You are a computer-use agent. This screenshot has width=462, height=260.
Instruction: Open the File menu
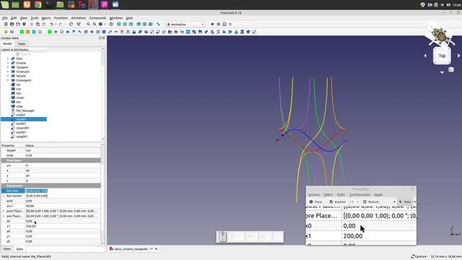click(5, 18)
